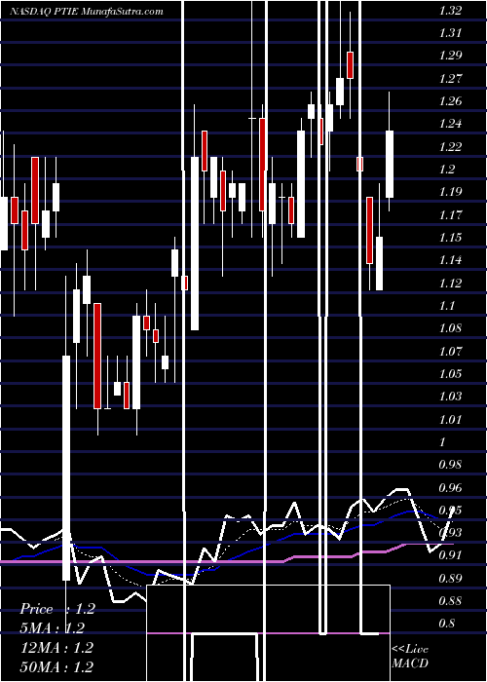The image size is (487, 682).
Task: Click the 0.8 price axis label
Action: pyautogui.click(x=447, y=624)
